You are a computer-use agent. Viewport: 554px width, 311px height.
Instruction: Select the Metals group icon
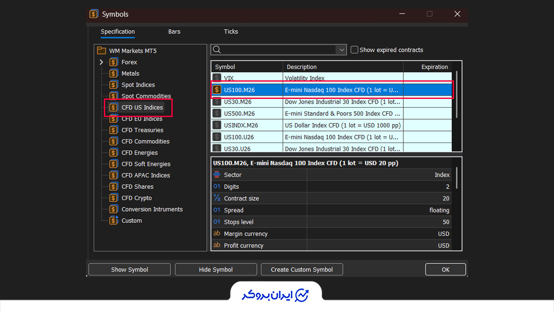113,73
